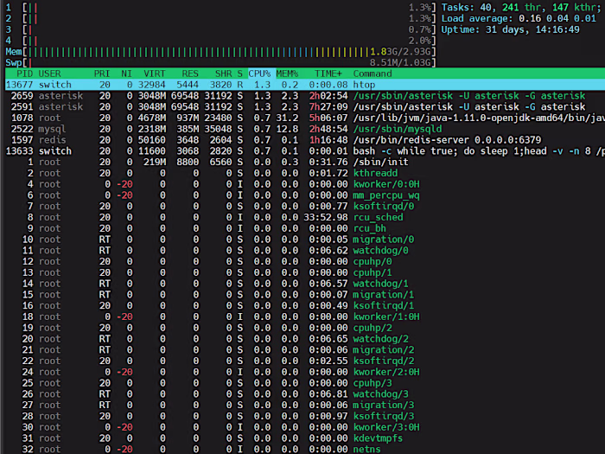
Task: Click the 12.8 MEM% value for mysqld
Action: point(287,129)
